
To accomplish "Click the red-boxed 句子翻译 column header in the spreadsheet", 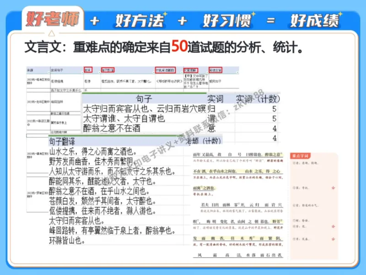I will pyautogui.click(x=108, y=70).
